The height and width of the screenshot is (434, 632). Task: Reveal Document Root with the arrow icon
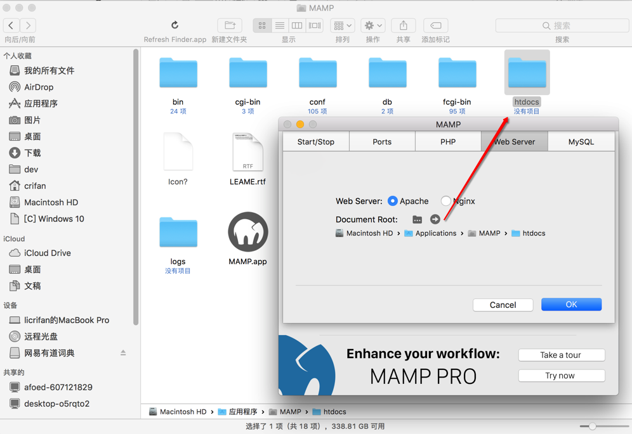pyautogui.click(x=435, y=219)
